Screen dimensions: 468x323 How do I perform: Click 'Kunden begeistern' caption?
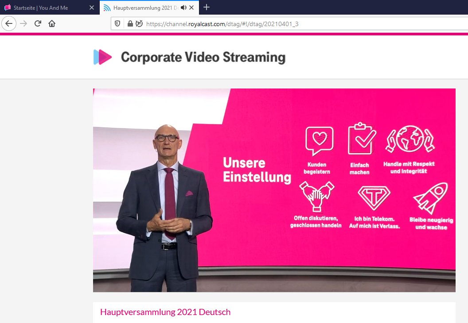[x=317, y=168]
